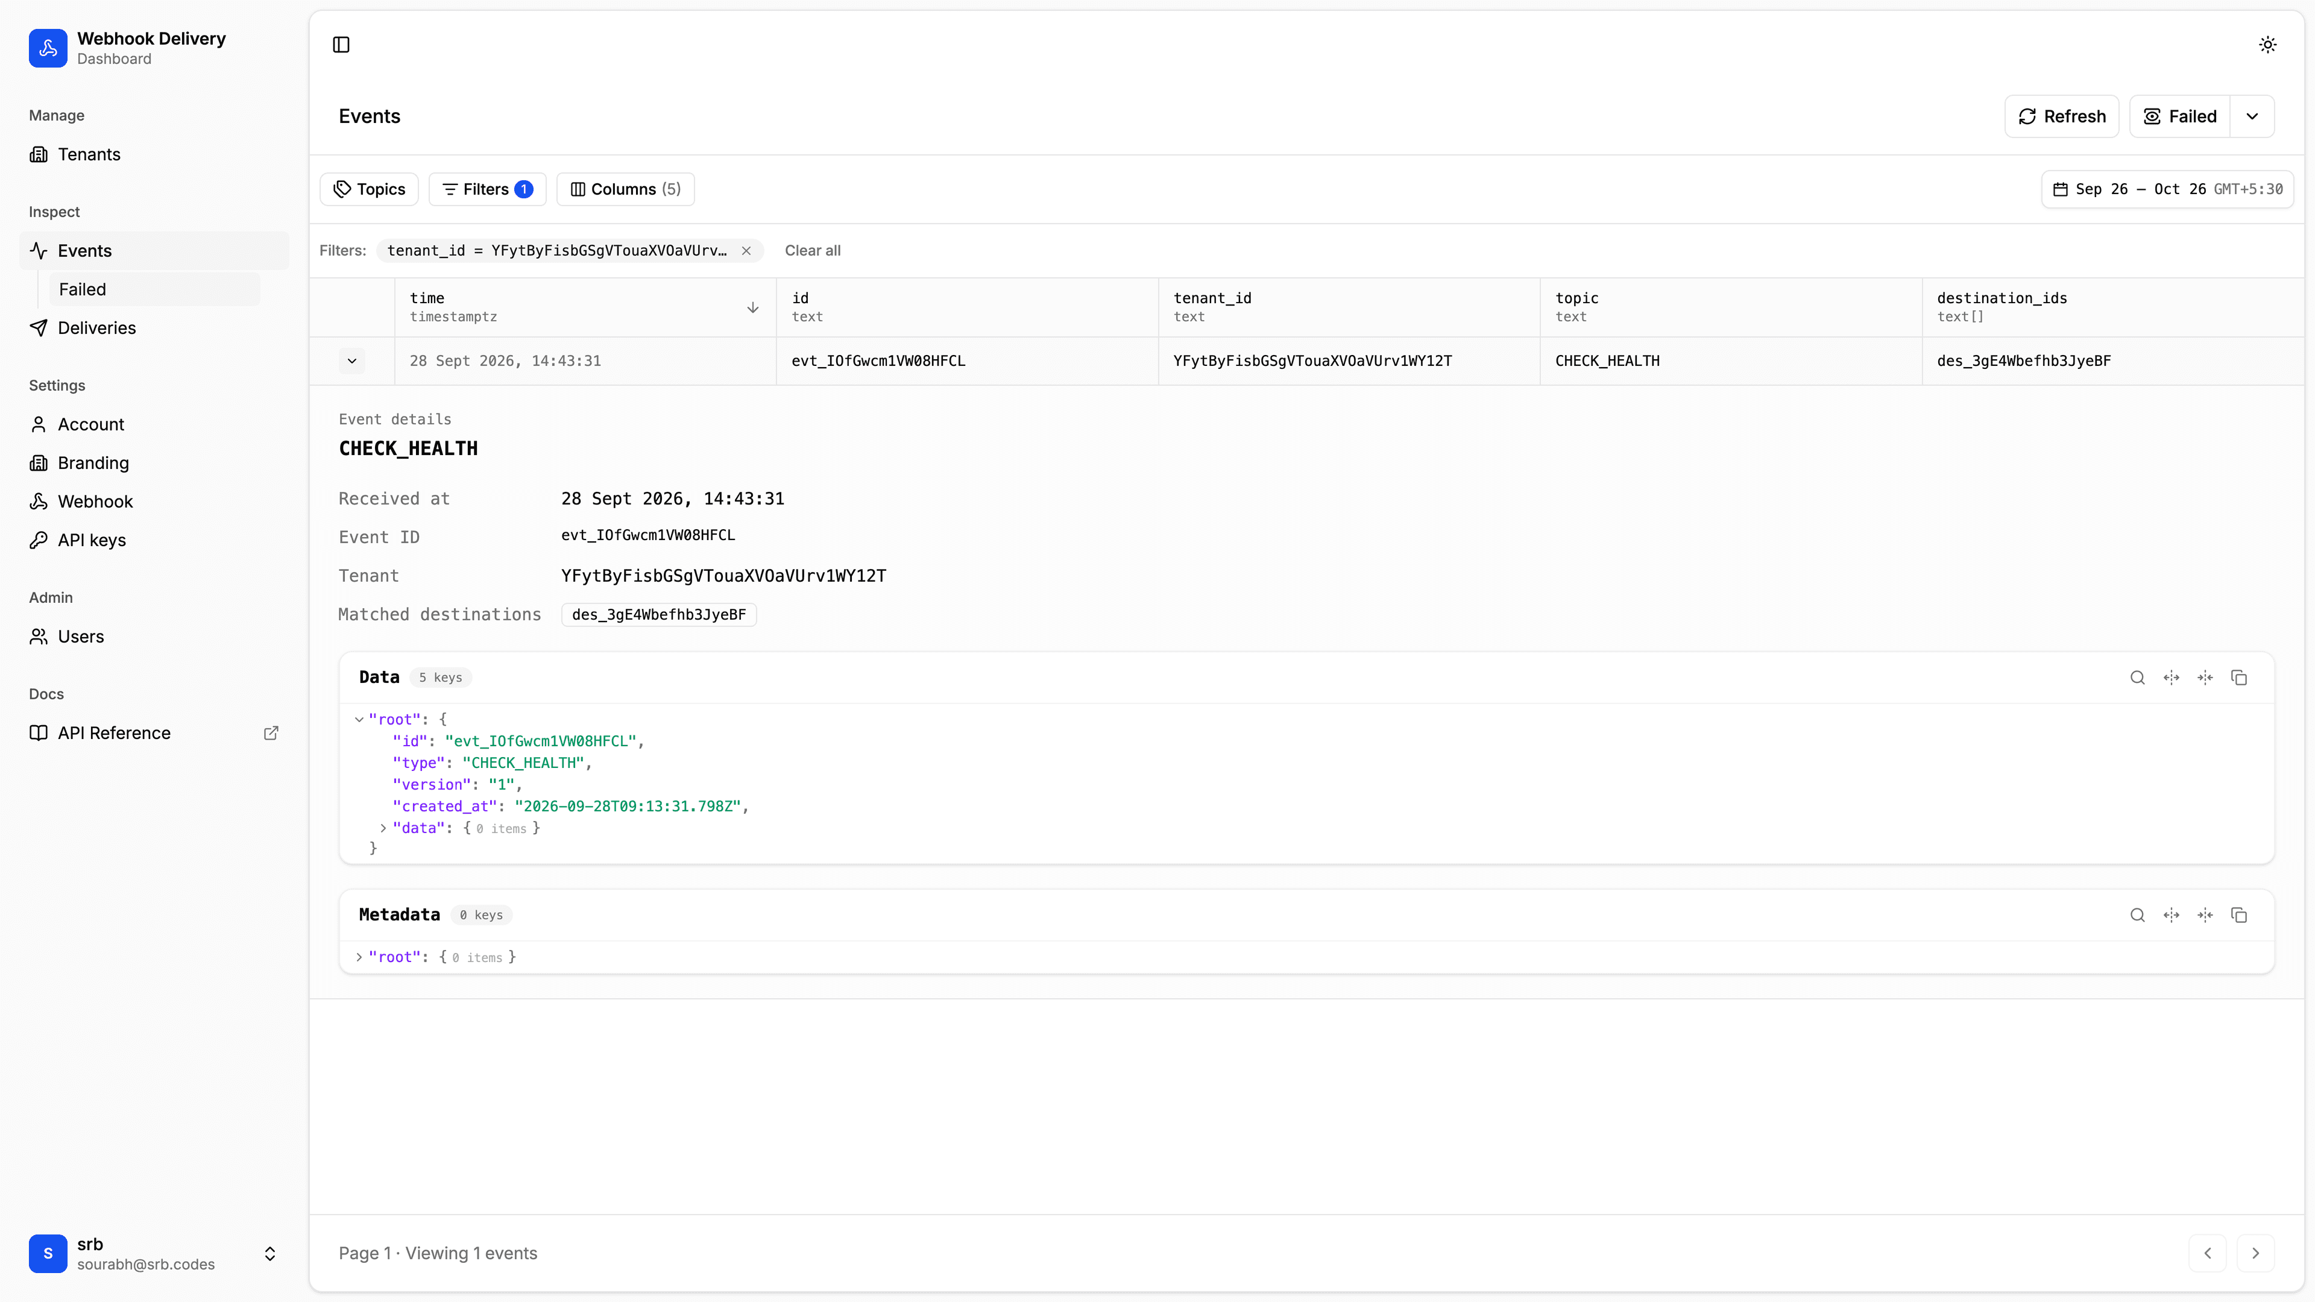Collapse the evt_IOfGwcm1VW08HFCL row details
2315x1302 pixels.
(352, 361)
